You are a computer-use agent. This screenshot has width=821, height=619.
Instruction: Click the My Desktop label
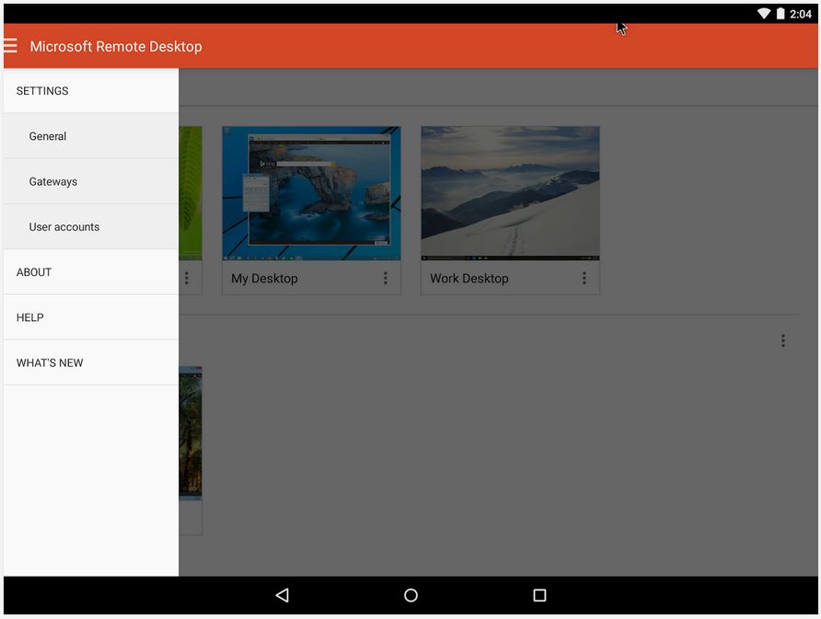point(264,279)
